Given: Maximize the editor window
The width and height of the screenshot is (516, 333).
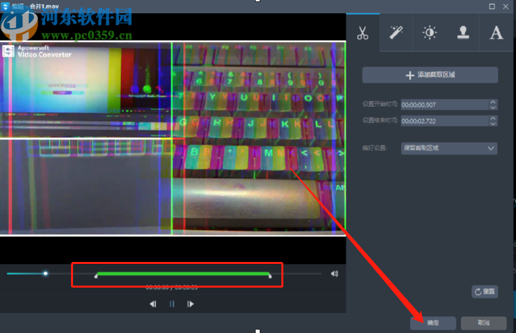Looking at the screenshot, I should (492, 6).
